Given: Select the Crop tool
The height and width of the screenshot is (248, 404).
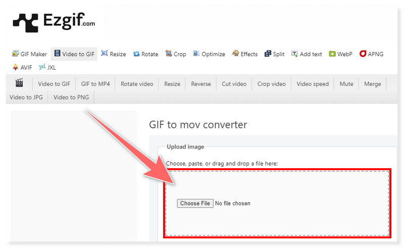Looking at the screenshot, I should pyautogui.click(x=175, y=54).
